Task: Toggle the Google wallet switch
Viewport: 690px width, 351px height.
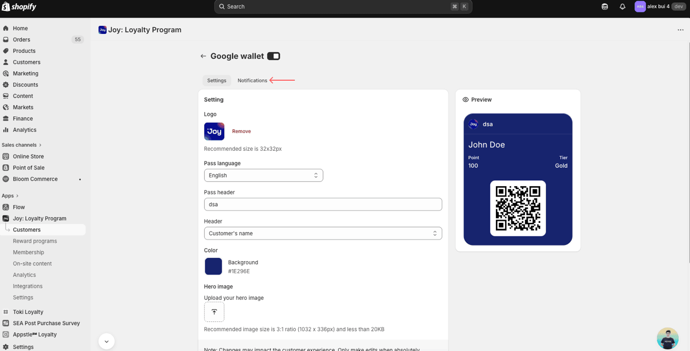Action: pyautogui.click(x=274, y=56)
